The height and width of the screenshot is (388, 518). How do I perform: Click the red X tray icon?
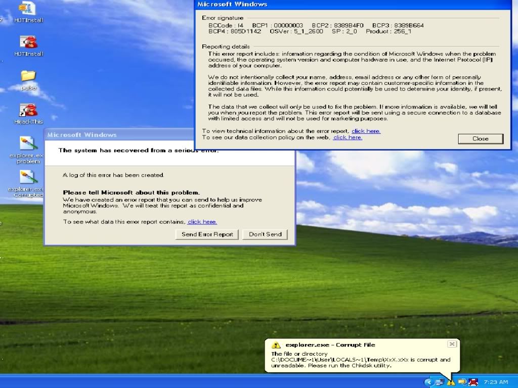tap(473, 382)
